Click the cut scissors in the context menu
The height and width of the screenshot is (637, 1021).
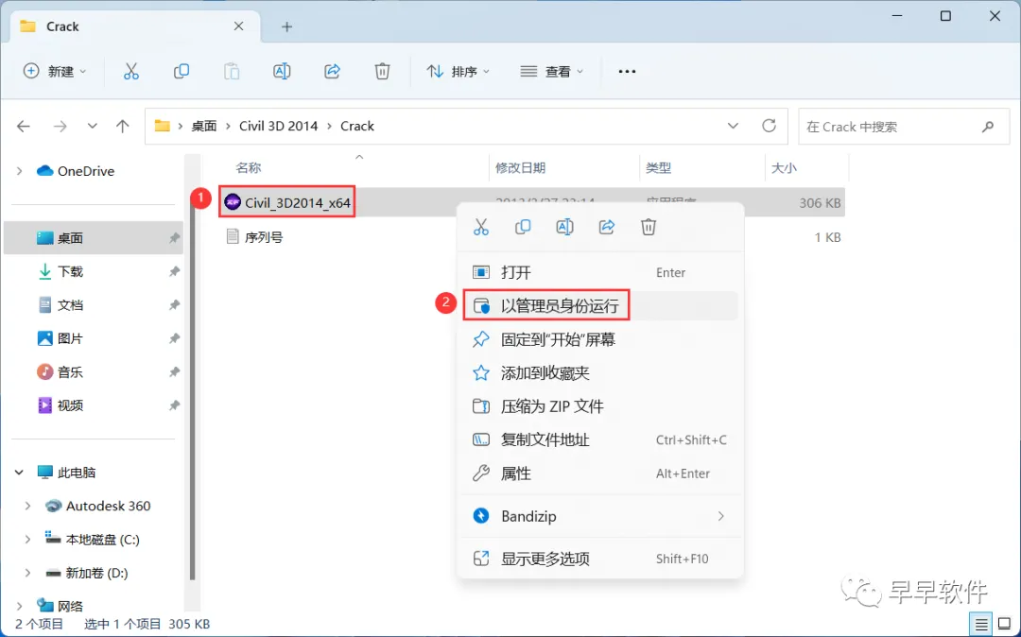click(480, 227)
